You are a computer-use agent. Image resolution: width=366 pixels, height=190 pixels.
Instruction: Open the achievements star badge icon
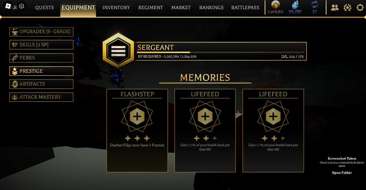tap(347, 7)
